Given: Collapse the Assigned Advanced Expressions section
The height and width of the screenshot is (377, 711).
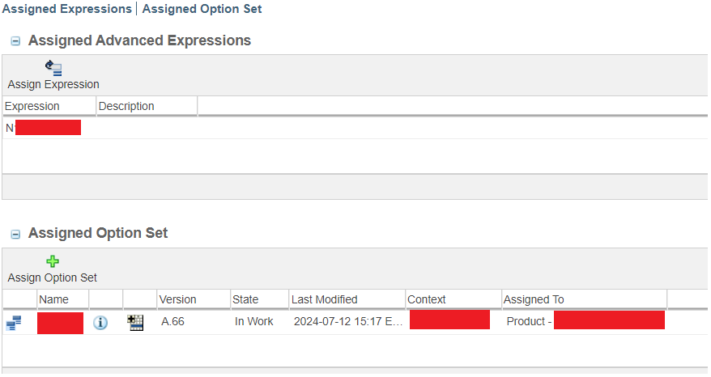Looking at the screenshot, I should tap(15, 41).
